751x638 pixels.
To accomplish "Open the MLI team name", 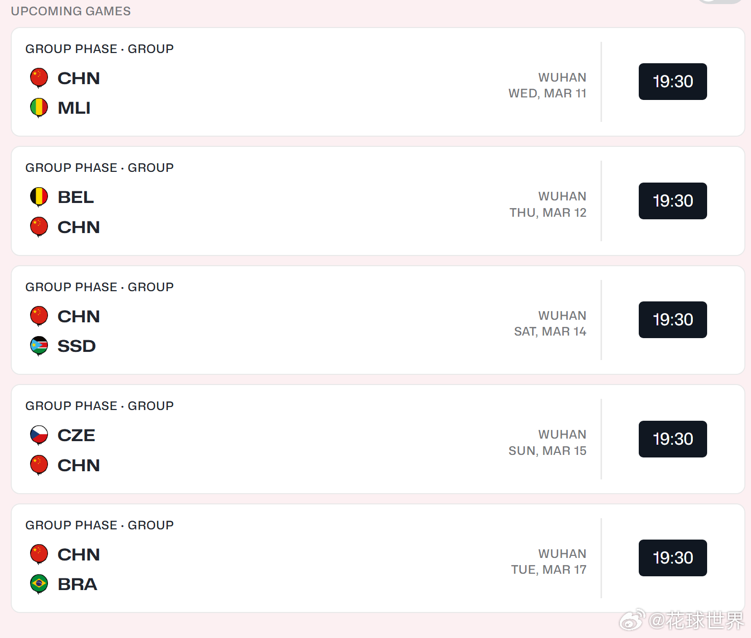I will [x=74, y=108].
